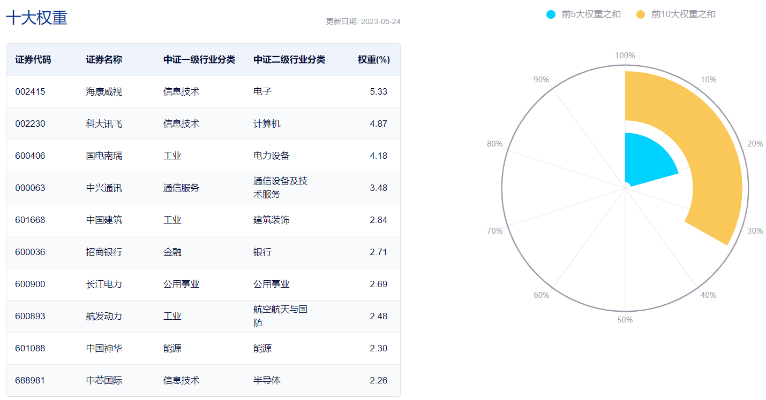The image size is (766, 400).
Task: Click the 30% axis label on chart
Action: click(x=755, y=231)
